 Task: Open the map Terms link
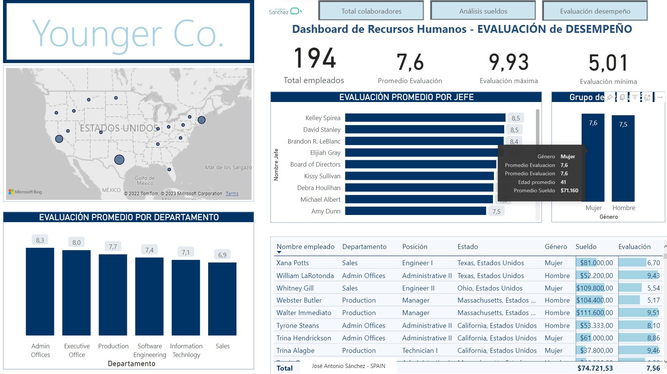point(232,194)
